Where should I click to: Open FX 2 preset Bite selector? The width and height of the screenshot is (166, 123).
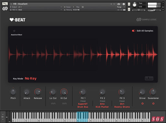tap(102, 104)
